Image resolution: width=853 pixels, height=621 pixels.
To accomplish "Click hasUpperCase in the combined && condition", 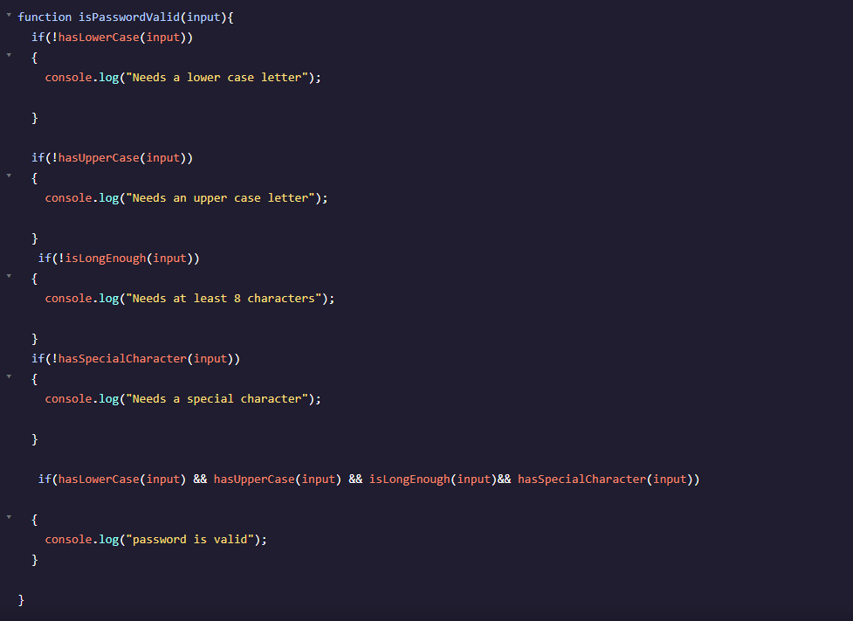I will (x=254, y=479).
